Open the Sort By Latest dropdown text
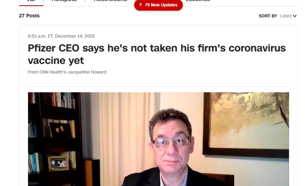The width and height of the screenshot is (305, 186). pos(286,16)
